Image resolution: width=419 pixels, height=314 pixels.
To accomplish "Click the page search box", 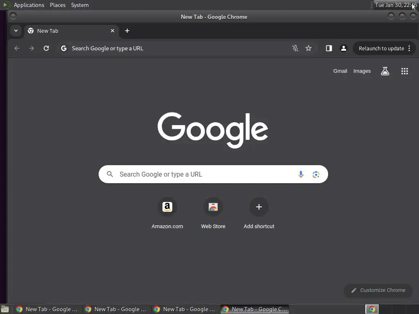I will (x=213, y=174).
